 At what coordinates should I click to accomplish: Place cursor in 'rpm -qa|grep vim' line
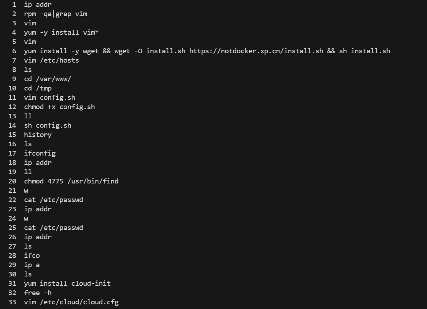point(55,14)
